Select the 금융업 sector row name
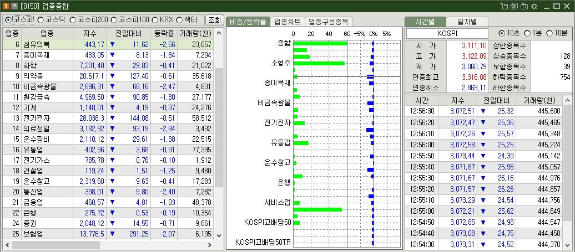575x252 pixels. [32, 202]
